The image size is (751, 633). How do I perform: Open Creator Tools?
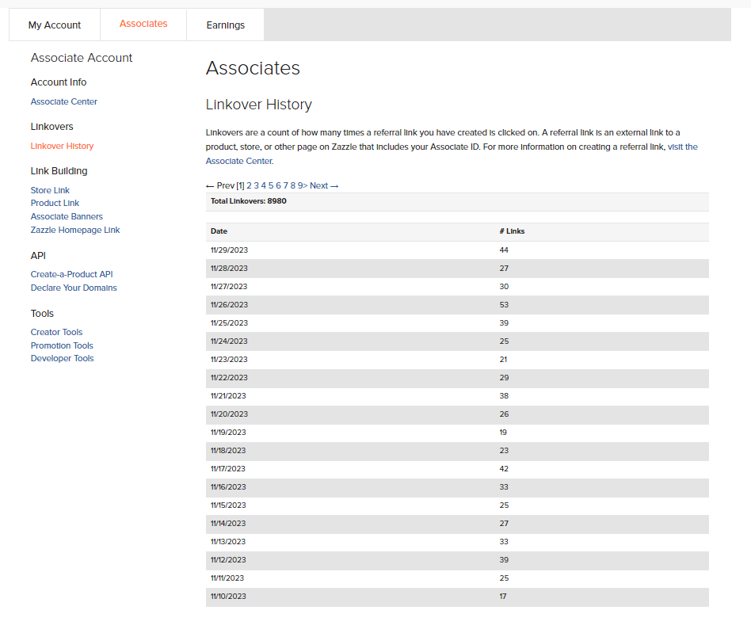click(56, 332)
